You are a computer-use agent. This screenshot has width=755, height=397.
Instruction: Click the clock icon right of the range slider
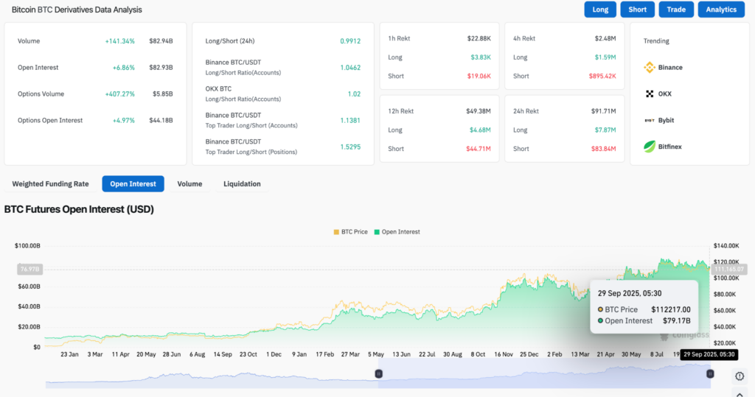(740, 376)
